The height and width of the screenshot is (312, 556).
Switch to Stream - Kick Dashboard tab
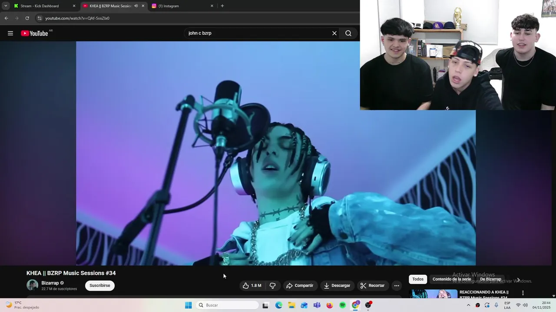click(45, 6)
